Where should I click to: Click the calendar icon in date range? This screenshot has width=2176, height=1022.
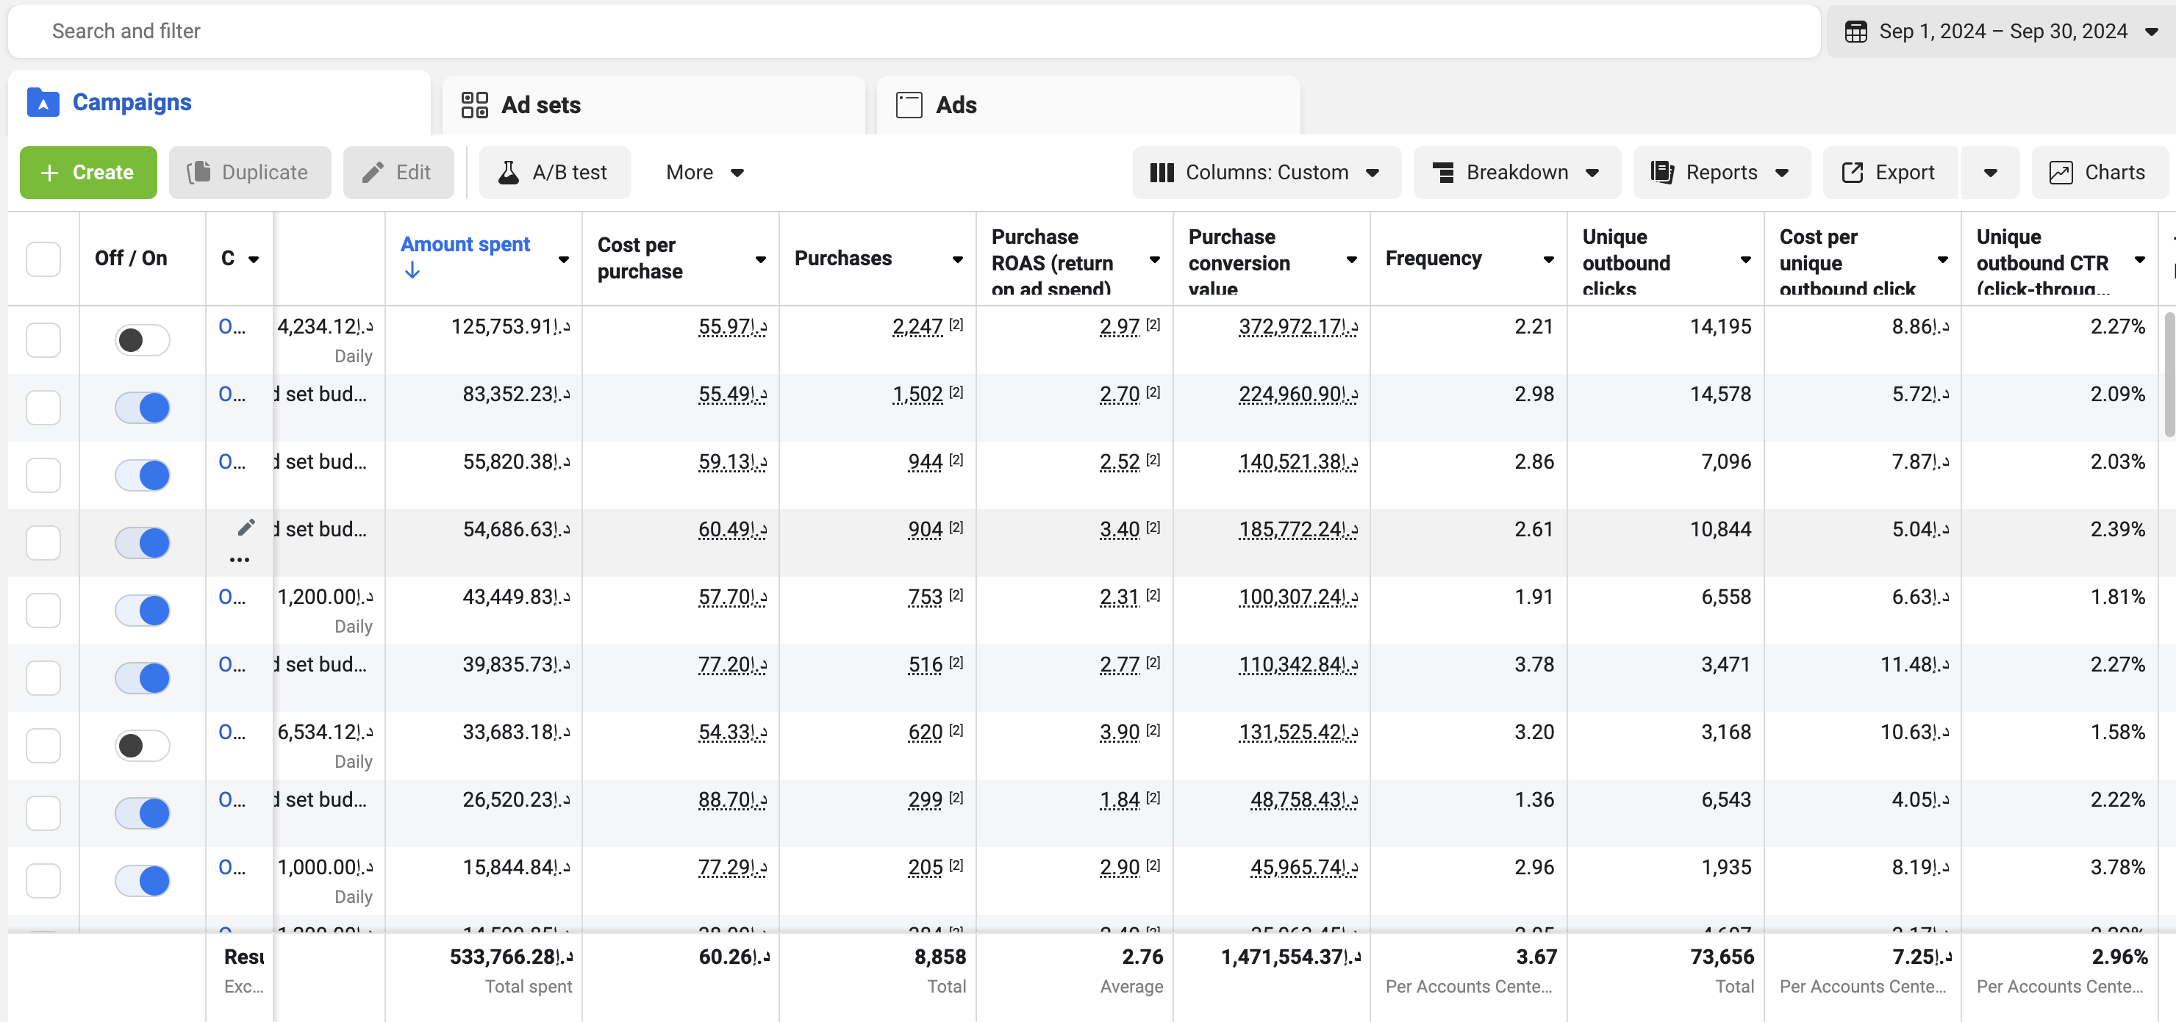(1856, 32)
